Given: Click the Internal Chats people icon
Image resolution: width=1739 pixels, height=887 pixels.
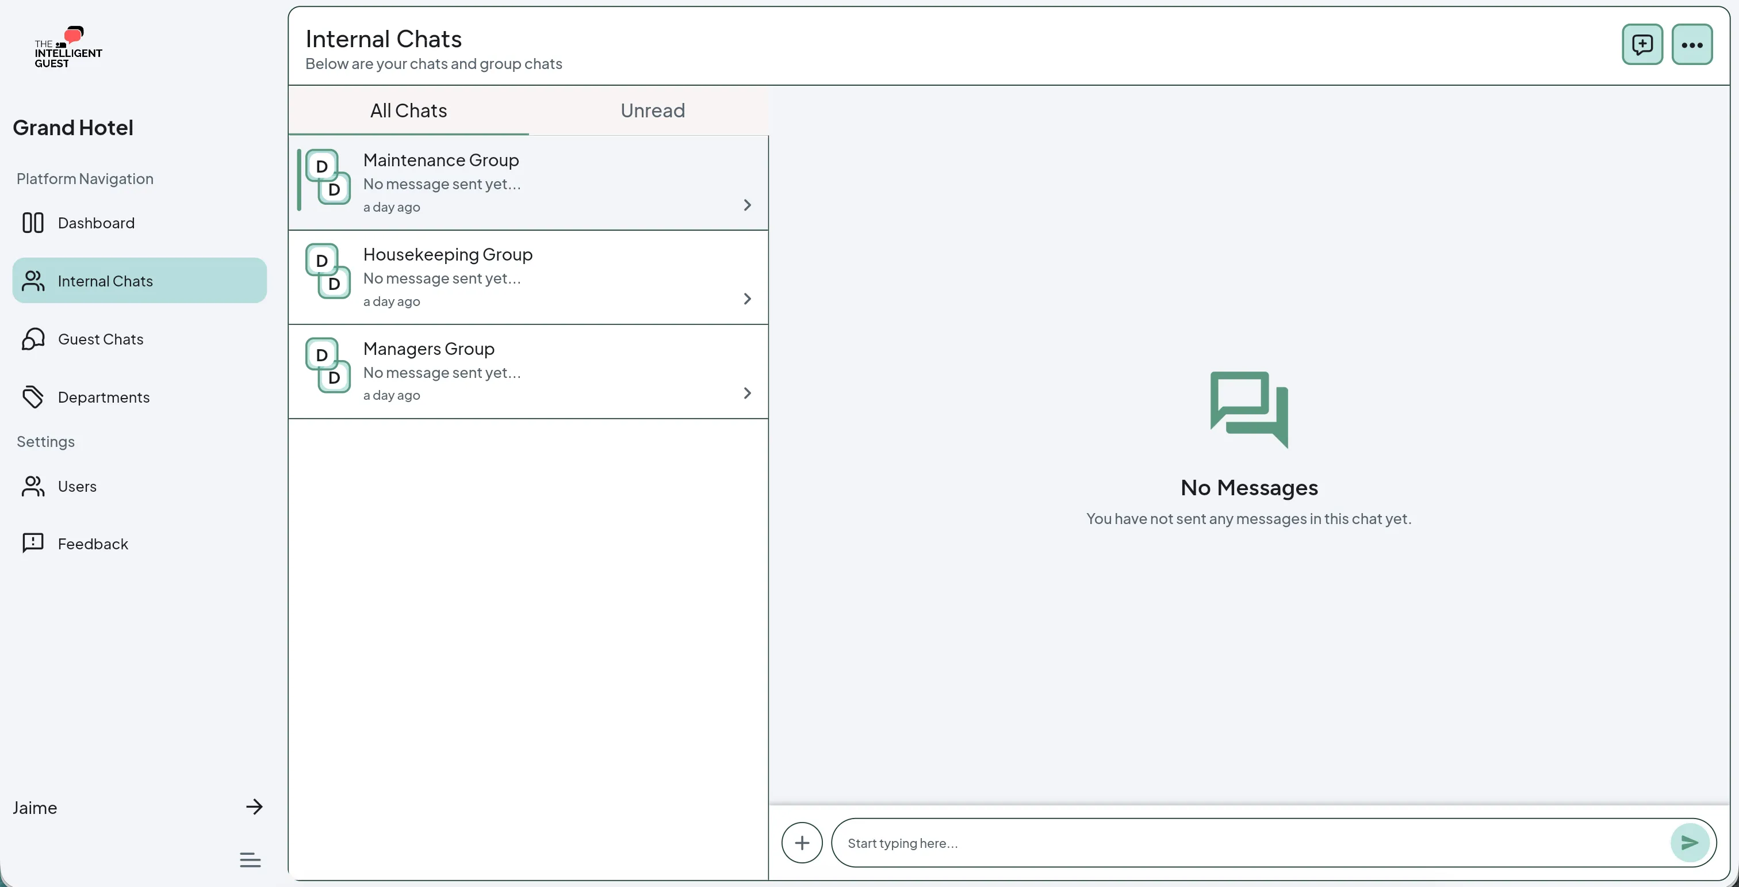Looking at the screenshot, I should [x=32, y=281].
